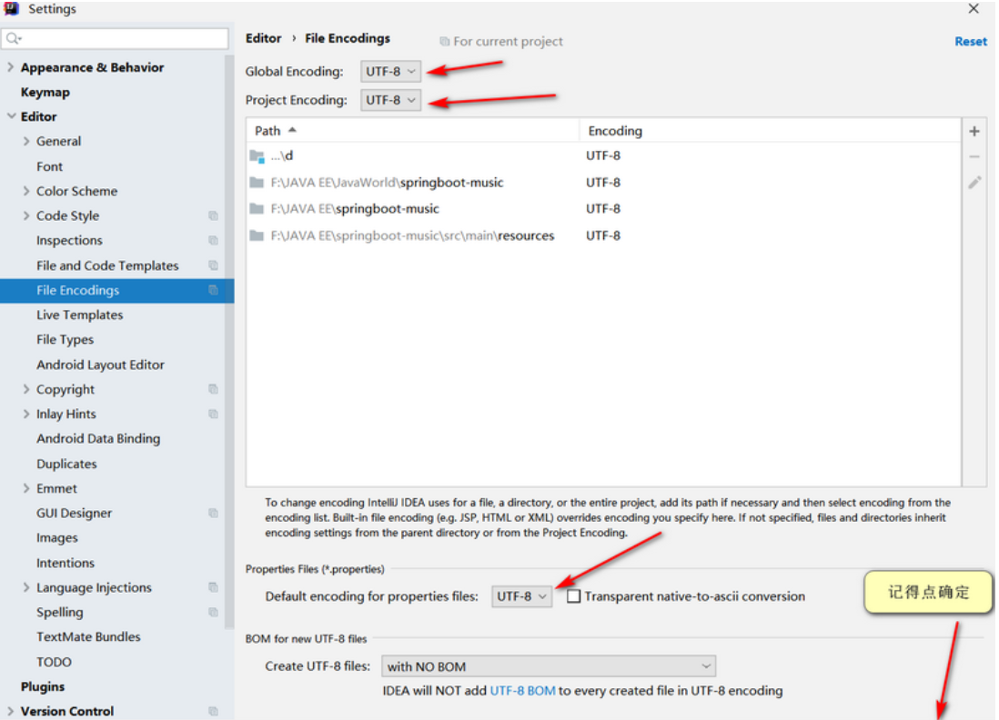Click the minus icon to remove path

tap(974, 156)
